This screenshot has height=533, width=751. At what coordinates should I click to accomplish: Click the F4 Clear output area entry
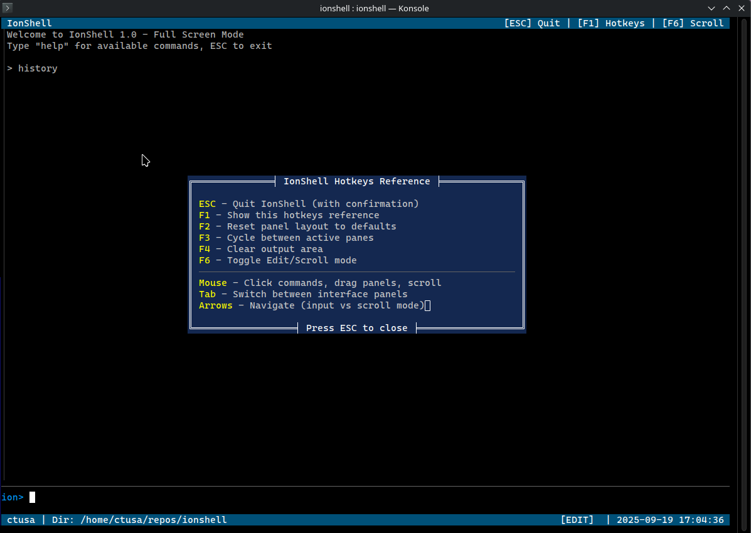point(260,249)
